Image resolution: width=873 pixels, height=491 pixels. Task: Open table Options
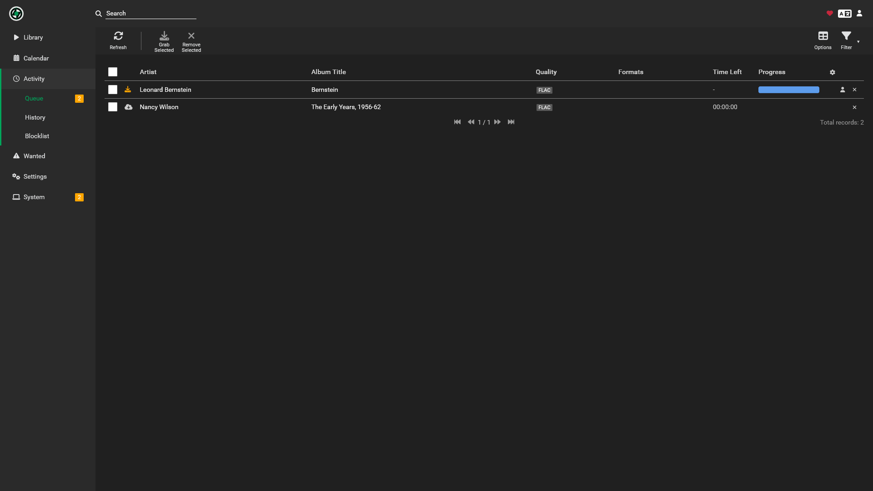point(823,41)
